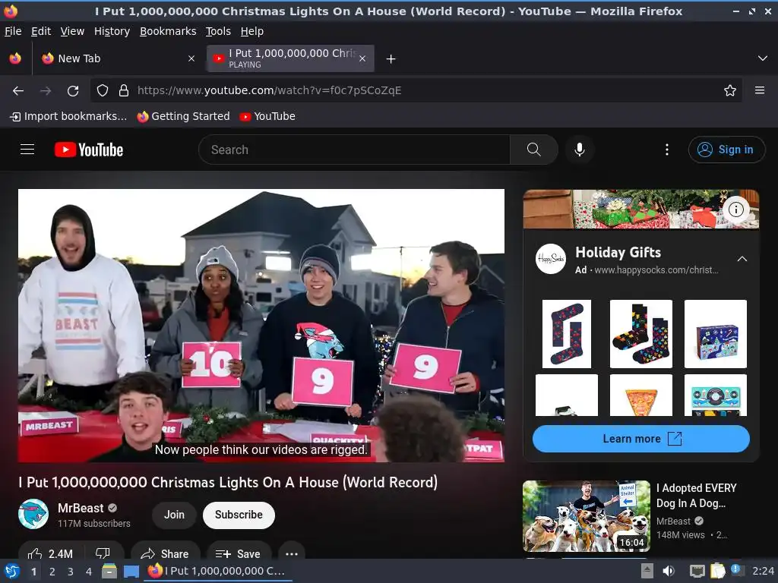This screenshot has width=778, height=583.
Task: Open the clipboard manager tray icon
Action: 717,571
